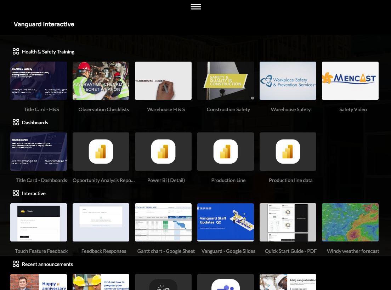The width and height of the screenshot is (391, 290).
Task: Click the Recent announcements grid icon
Action: pos(16,264)
